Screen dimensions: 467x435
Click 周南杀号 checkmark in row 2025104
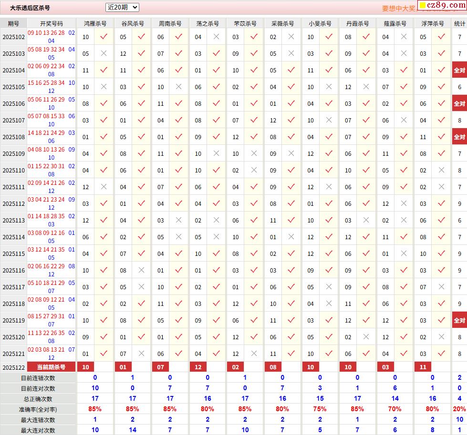pyautogui.click(x=178, y=71)
